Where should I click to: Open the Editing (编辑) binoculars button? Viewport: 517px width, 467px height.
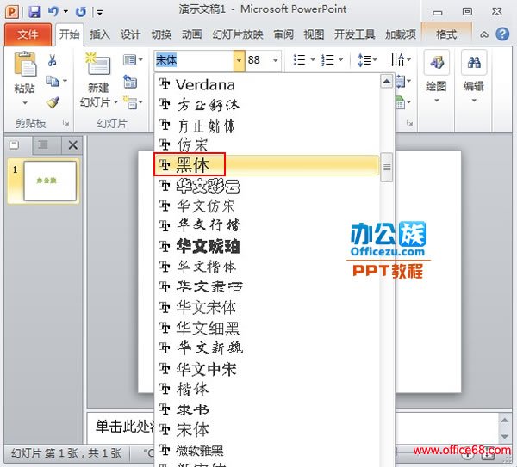click(x=474, y=77)
